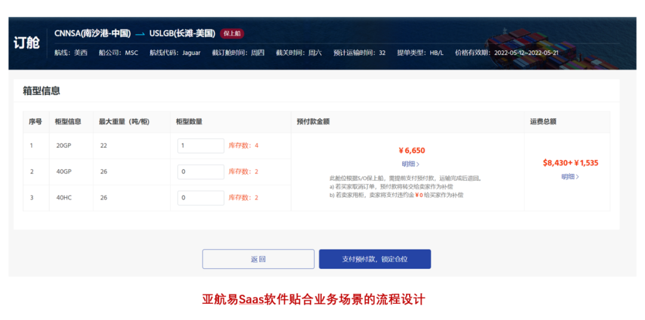Screen dimensions: 645x320
Task: Click 船公司：MSC info
Action: (x=118, y=52)
